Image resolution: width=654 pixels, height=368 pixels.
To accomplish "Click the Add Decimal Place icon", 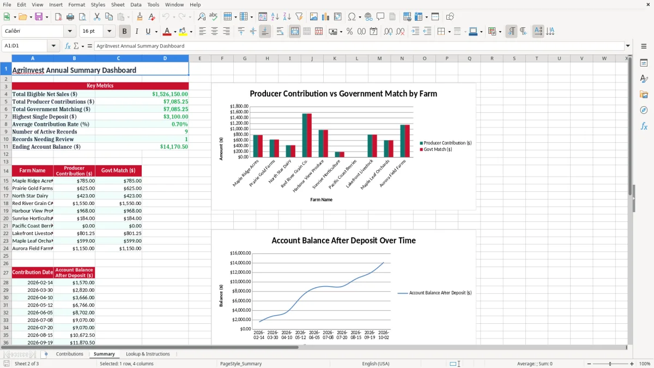I will [388, 32].
